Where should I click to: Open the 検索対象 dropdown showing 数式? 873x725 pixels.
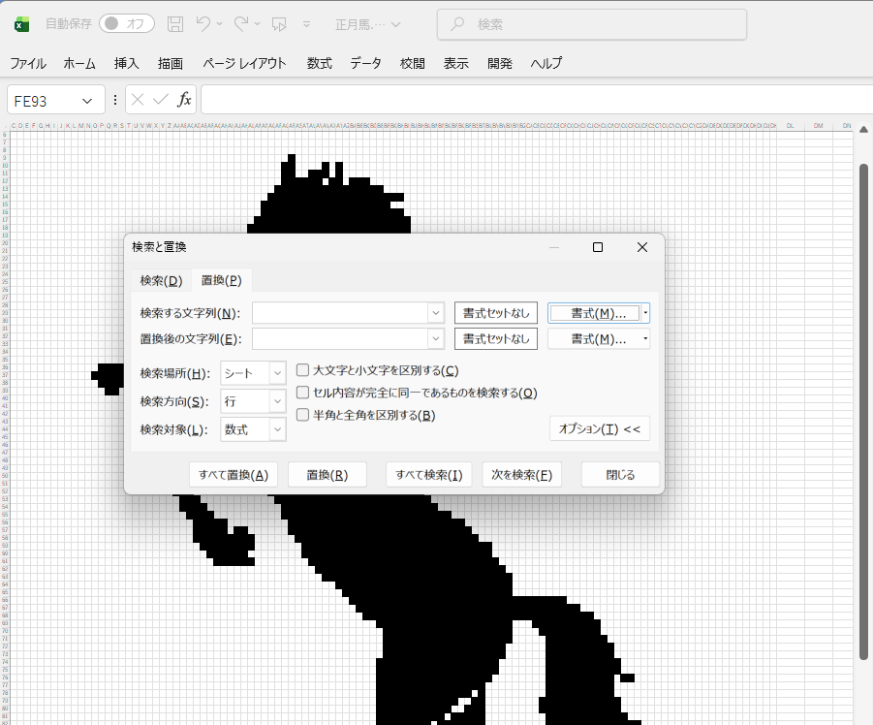click(x=253, y=429)
